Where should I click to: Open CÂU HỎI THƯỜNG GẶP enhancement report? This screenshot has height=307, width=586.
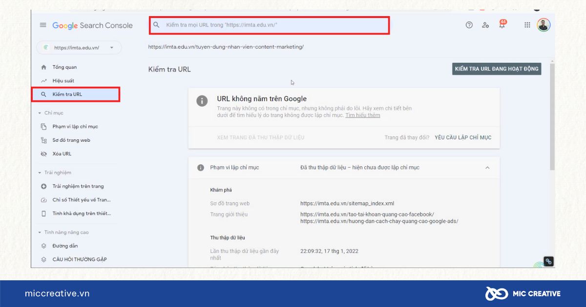(x=80, y=260)
